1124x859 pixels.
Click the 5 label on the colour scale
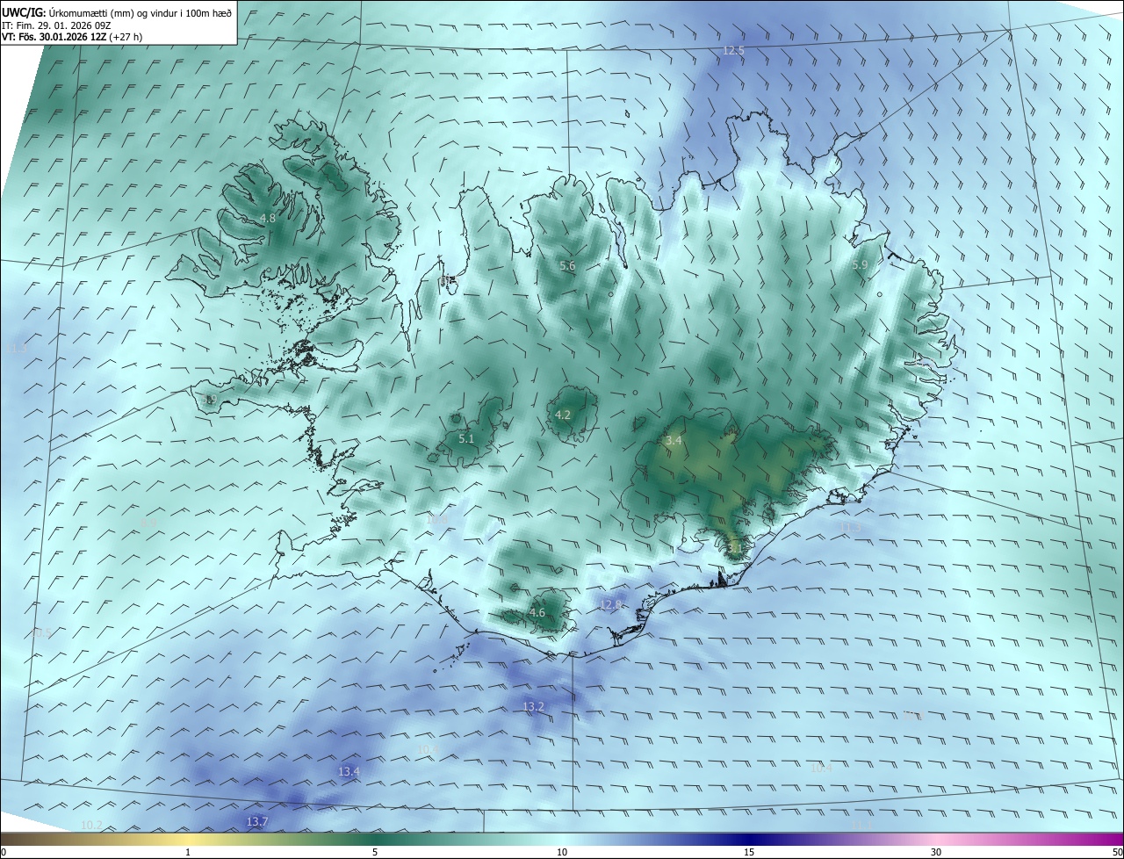click(x=375, y=852)
